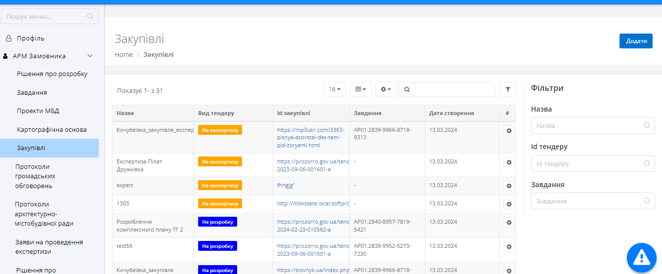662x274 pixels.
Task: Click the search magnifier icon beside table search
Action: (x=407, y=89)
